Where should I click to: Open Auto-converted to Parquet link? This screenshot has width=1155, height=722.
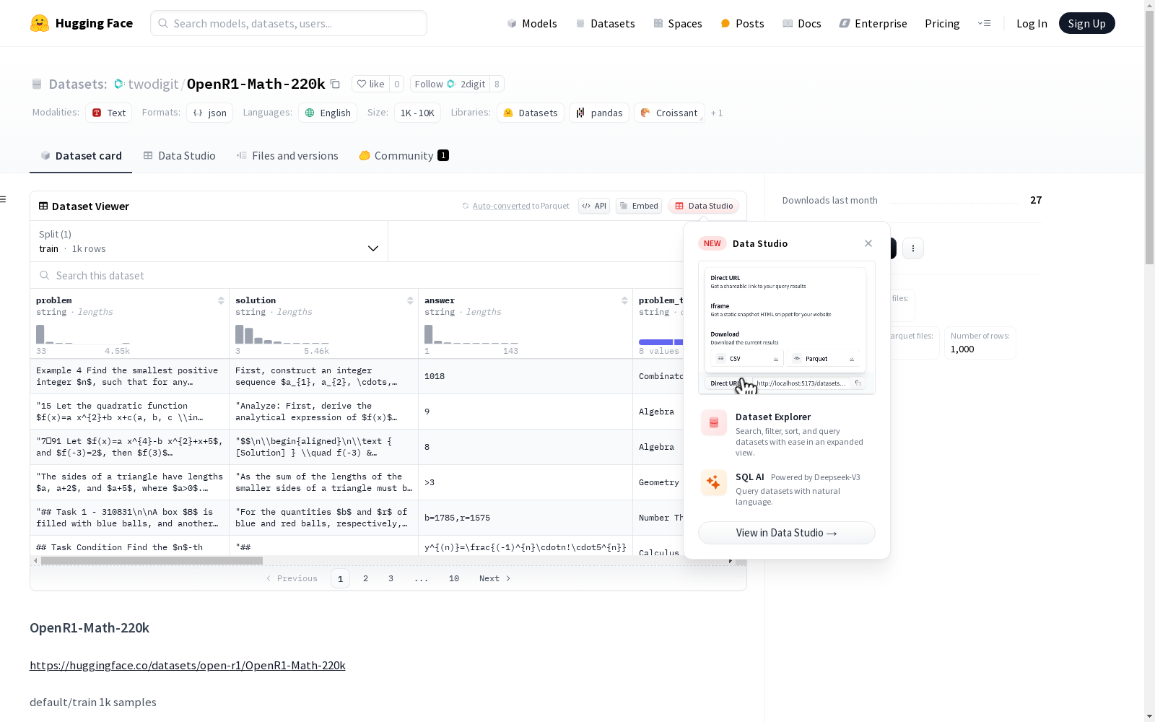pyautogui.click(x=520, y=206)
